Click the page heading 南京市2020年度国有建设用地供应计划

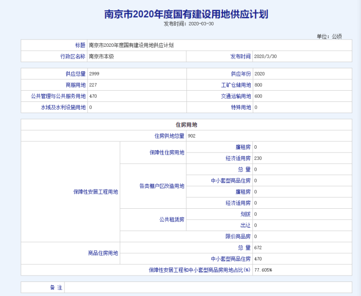coord(186,14)
